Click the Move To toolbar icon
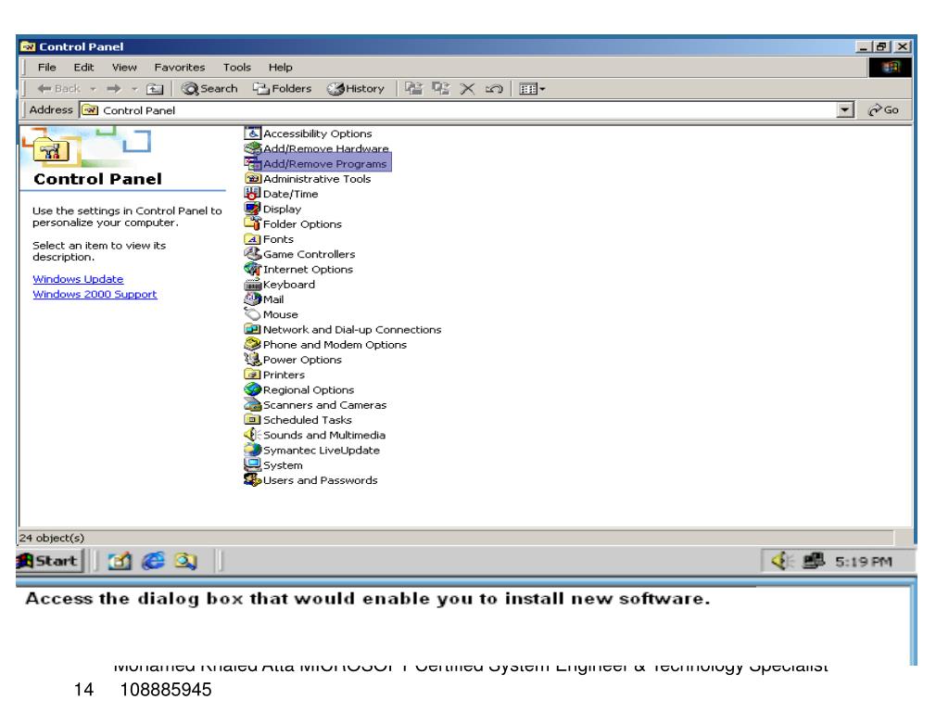Screen dimensions: 949x712 (413, 88)
